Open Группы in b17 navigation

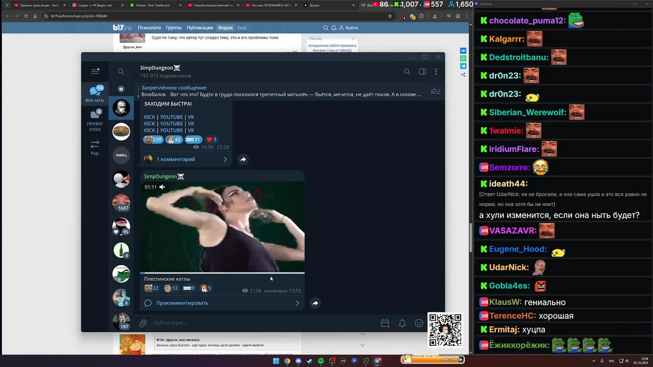[173, 28]
